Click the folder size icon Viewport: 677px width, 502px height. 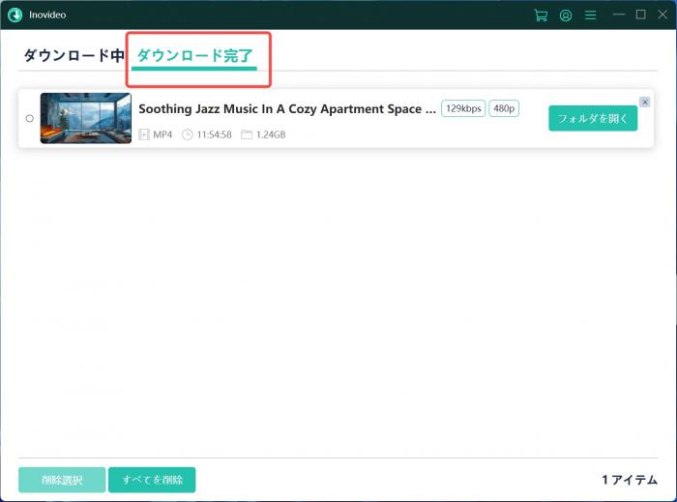coord(246,134)
